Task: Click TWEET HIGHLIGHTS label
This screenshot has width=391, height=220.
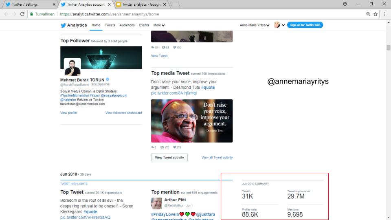Action: tap(74, 184)
